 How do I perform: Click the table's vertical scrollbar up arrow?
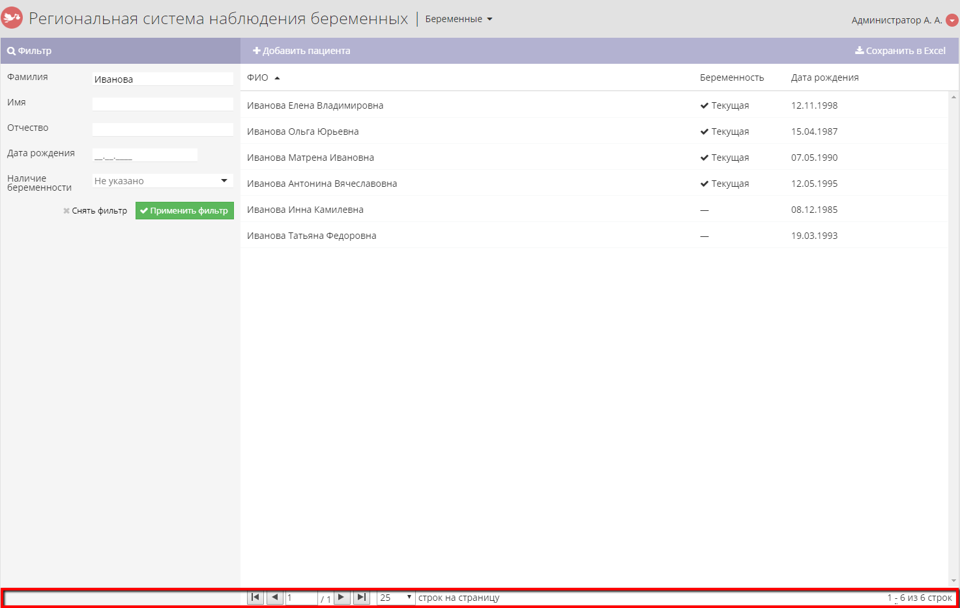coord(953,97)
